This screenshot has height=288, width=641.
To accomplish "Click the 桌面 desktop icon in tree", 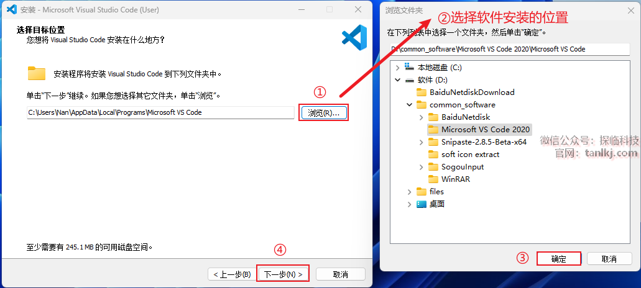I will point(422,204).
